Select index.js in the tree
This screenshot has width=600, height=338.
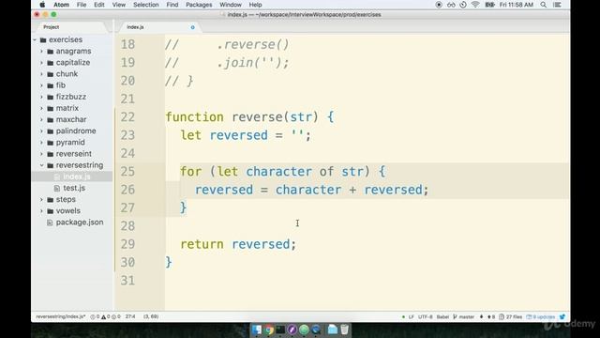(x=72, y=177)
